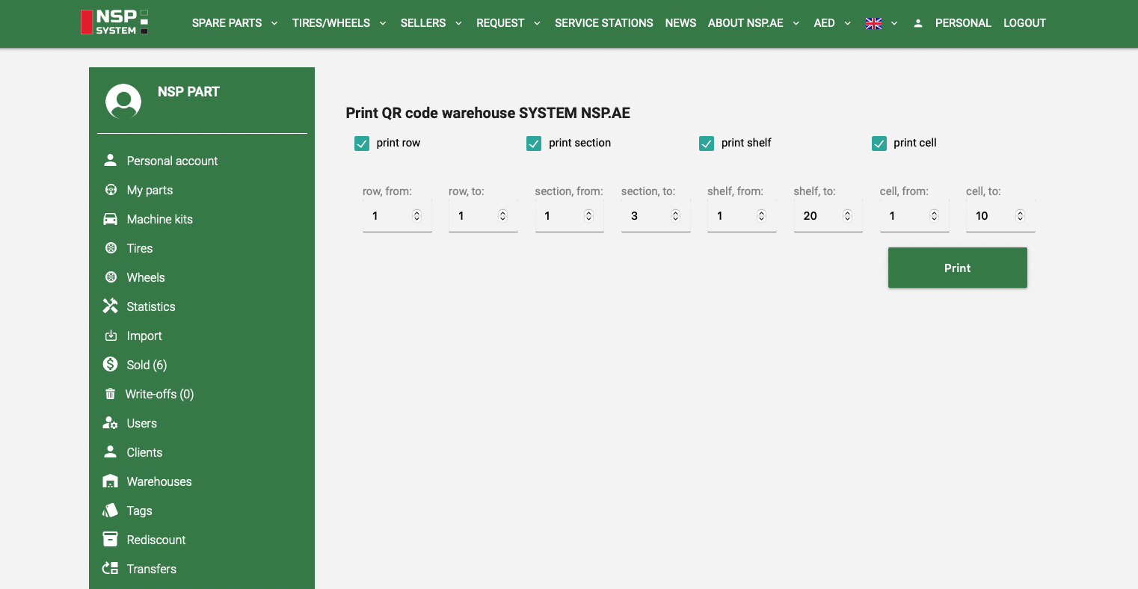The width and height of the screenshot is (1138, 589).
Task: Disable the print cell checkbox
Action: 879,144
